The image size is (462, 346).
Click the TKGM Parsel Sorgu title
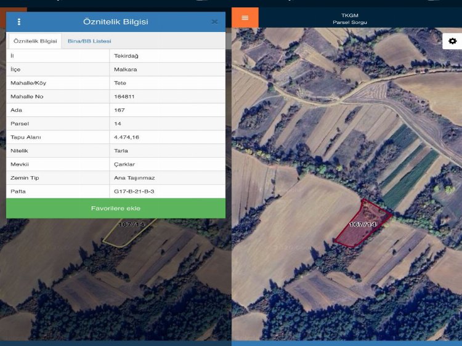[349, 18]
